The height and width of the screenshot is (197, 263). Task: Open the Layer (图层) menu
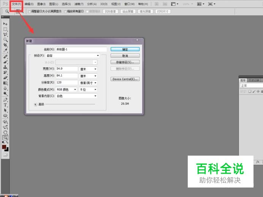pyautogui.click(x=54, y=4)
